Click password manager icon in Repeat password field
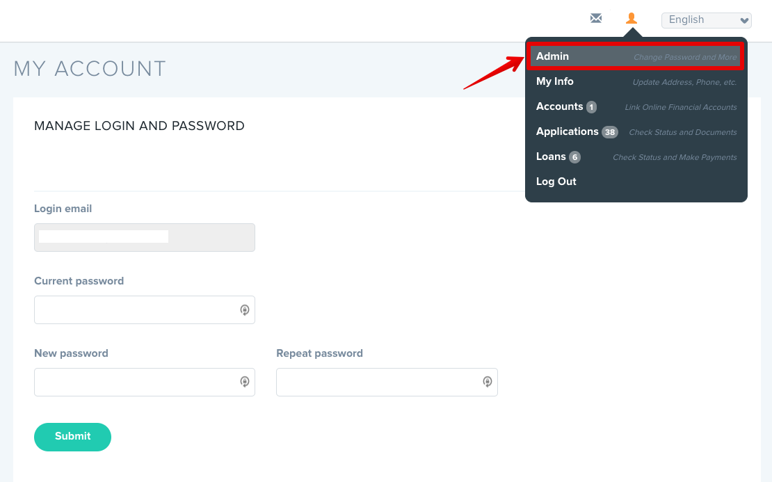Viewport: 772px width, 482px height. tap(488, 382)
